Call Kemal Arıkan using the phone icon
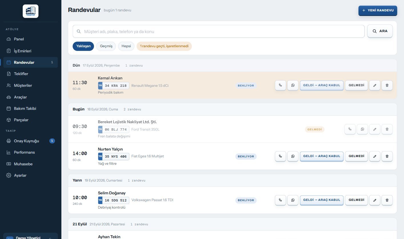404x239 pixels. pos(280,85)
